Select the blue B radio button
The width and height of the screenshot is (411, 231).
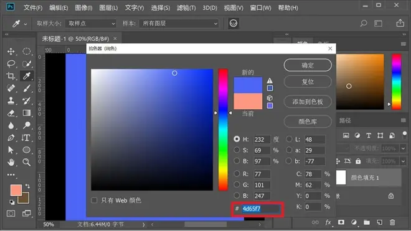coord(237,196)
